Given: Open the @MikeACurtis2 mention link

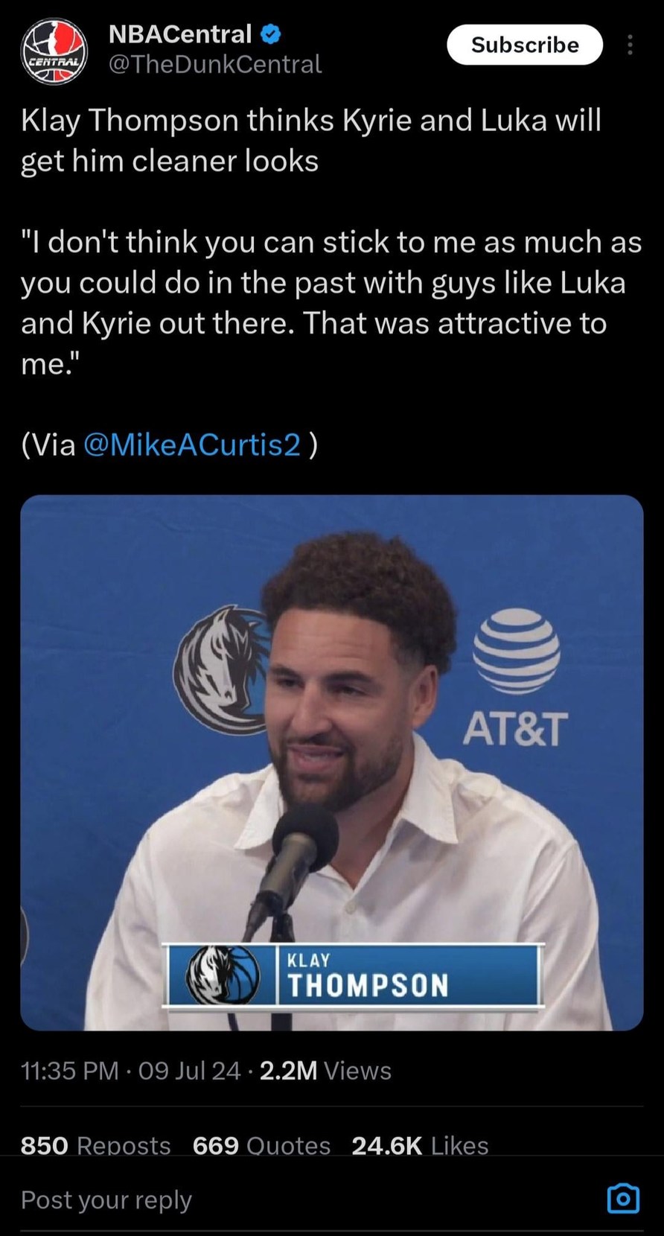Looking at the screenshot, I should [193, 444].
